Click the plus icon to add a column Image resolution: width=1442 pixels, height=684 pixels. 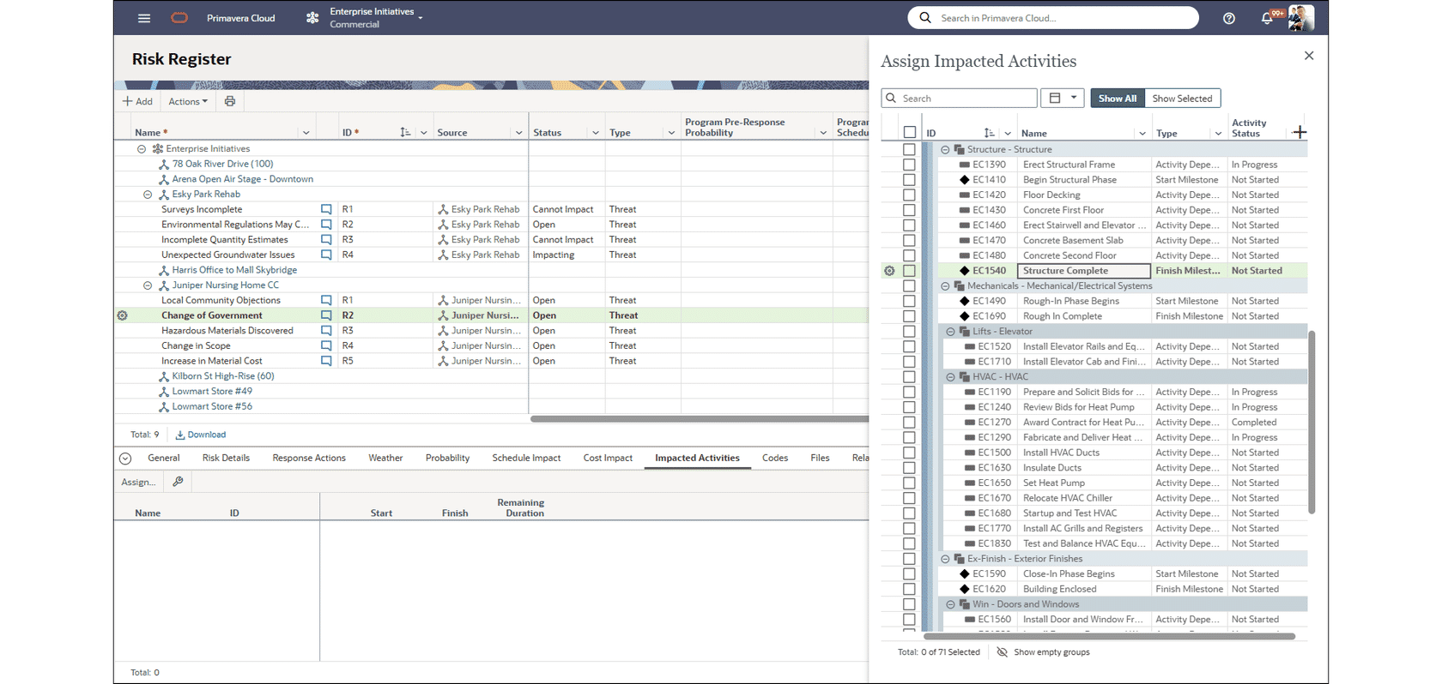point(1300,132)
